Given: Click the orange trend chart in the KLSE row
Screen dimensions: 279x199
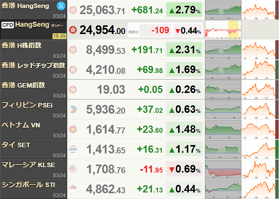Looking at the screenshot, I should click(x=259, y=169).
